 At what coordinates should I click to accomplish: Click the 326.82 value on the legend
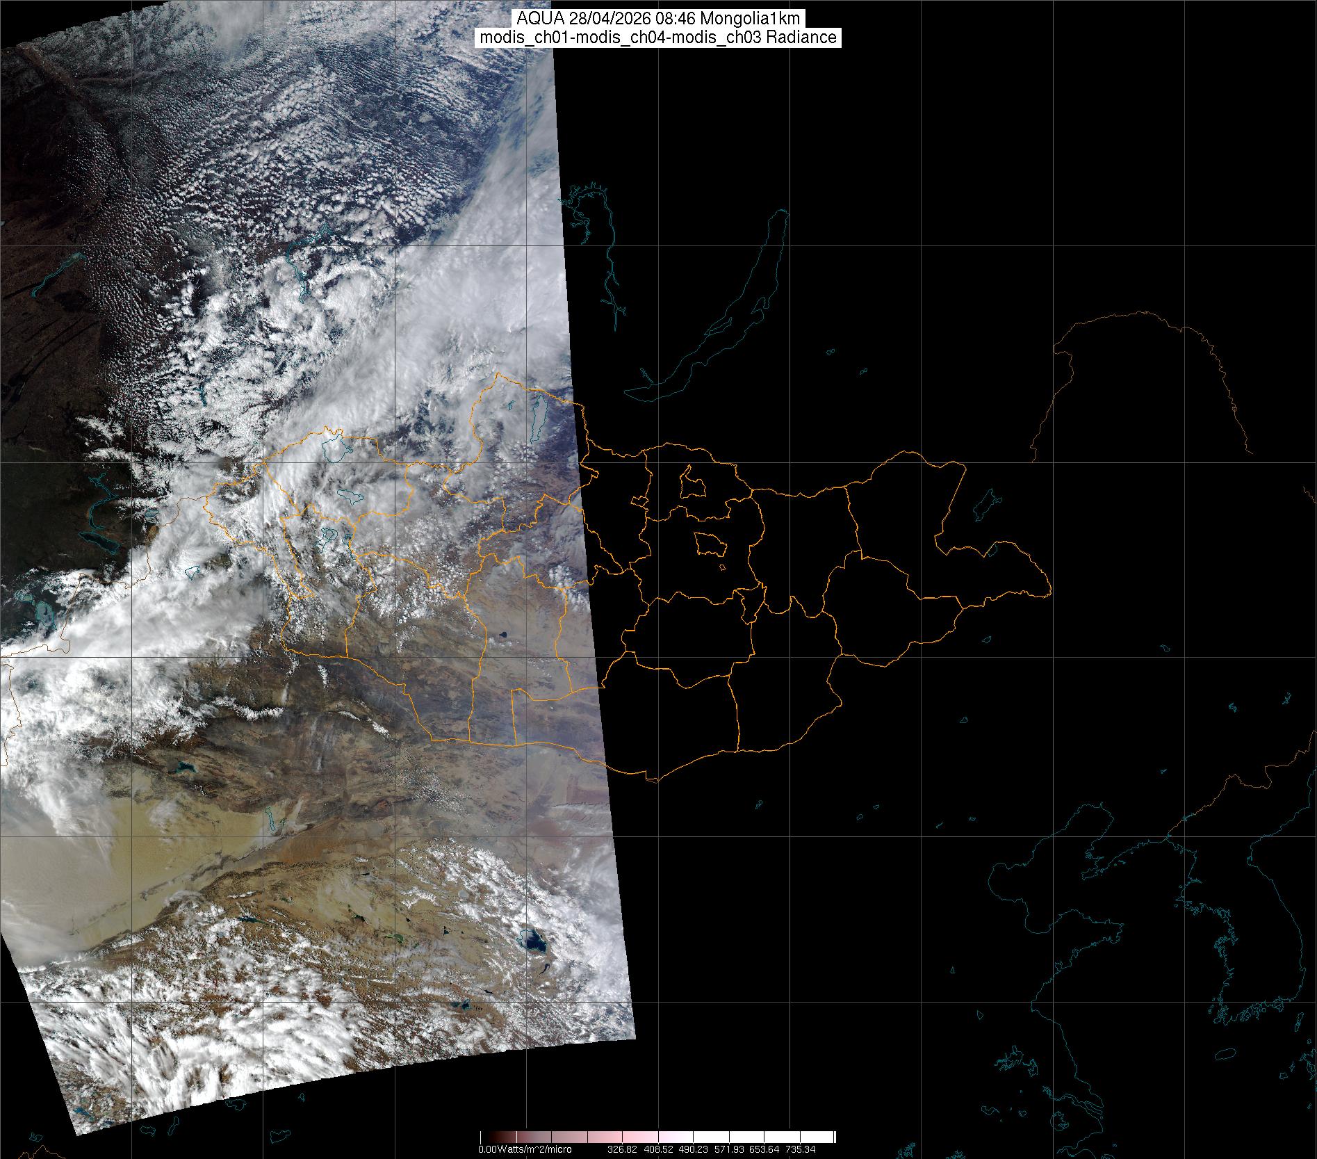[621, 1149]
